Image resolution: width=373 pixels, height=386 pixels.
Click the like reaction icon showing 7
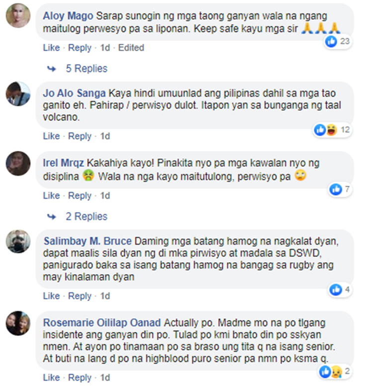336,189
